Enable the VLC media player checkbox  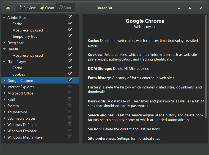point(70,118)
